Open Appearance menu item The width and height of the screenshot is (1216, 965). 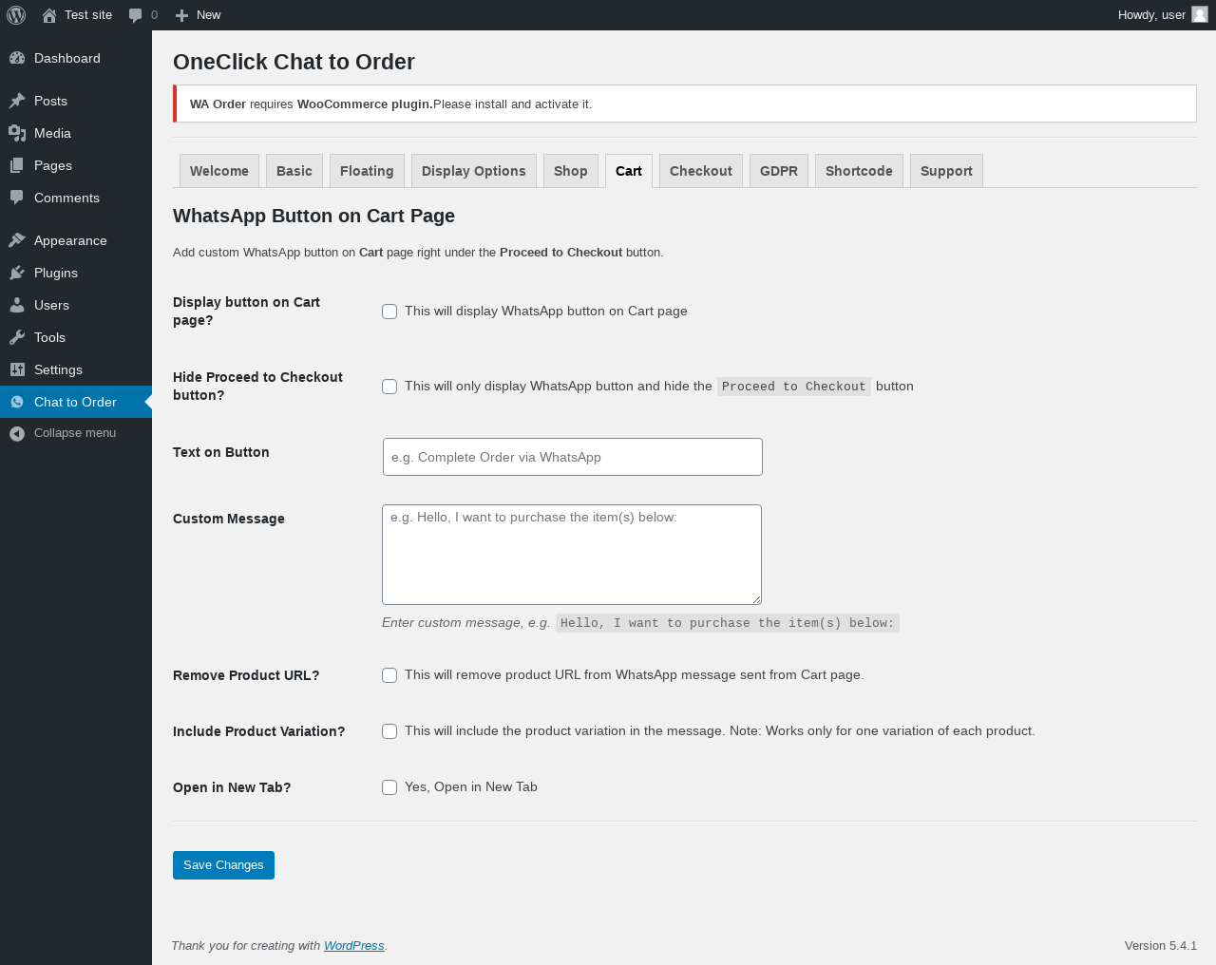(x=76, y=240)
